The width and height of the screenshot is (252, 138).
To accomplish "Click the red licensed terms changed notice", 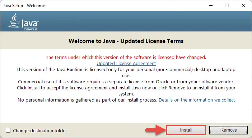I will pos(126,57).
